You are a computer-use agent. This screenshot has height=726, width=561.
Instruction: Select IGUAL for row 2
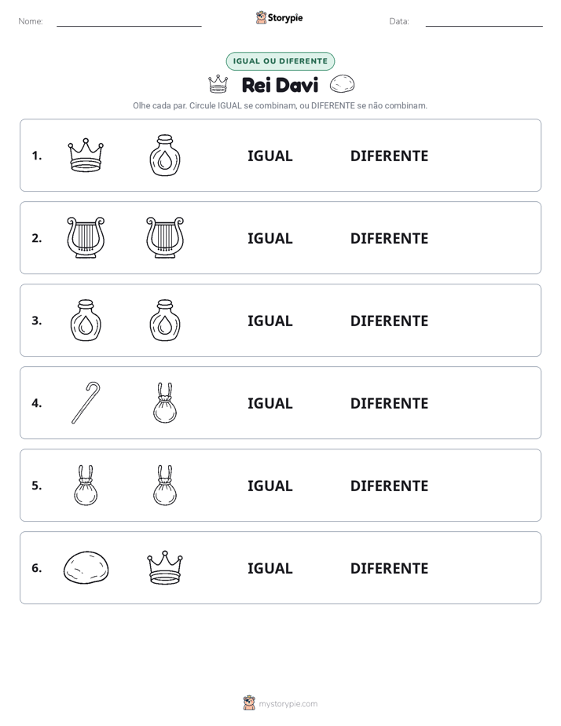[x=269, y=238]
